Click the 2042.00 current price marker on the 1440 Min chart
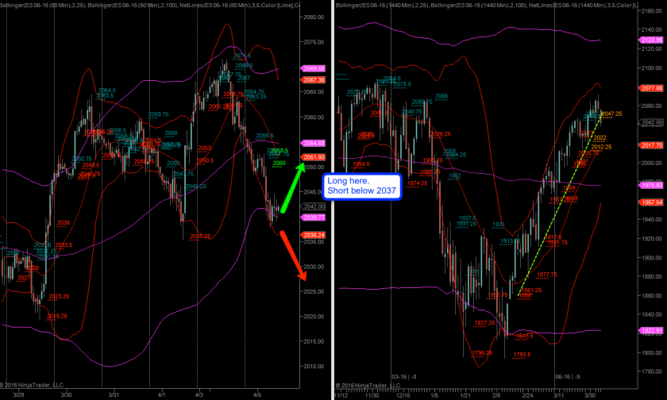 651,122
